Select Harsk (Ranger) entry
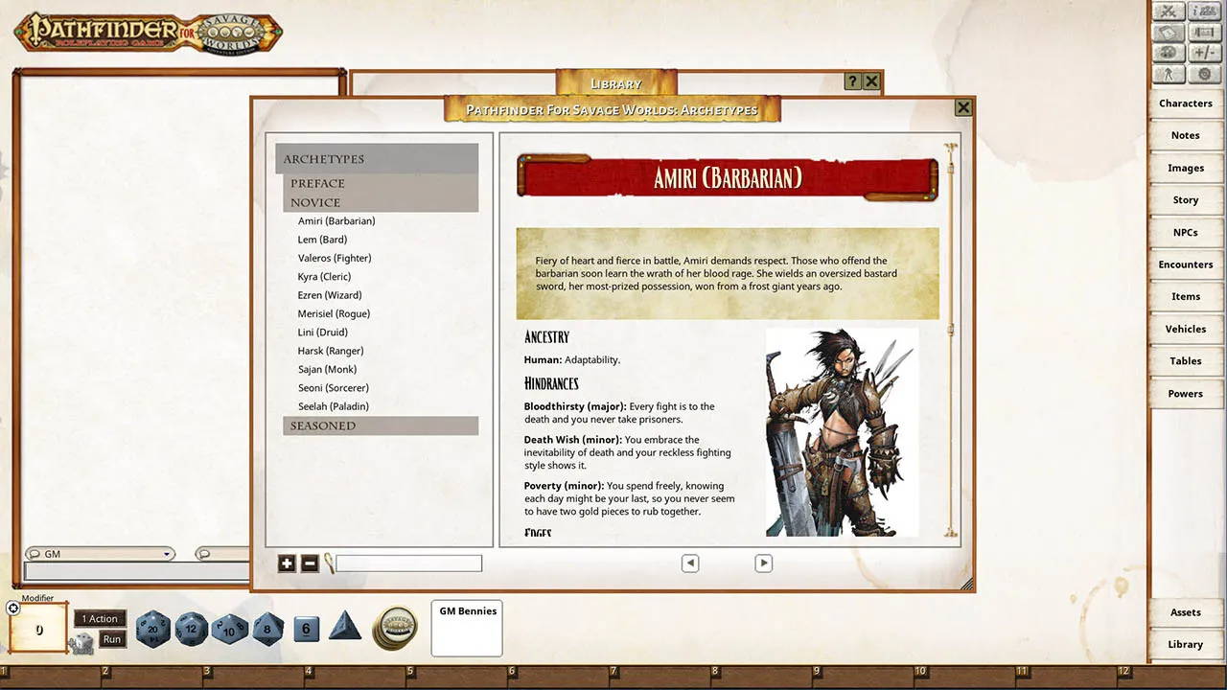The width and height of the screenshot is (1227, 690). point(331,351)
